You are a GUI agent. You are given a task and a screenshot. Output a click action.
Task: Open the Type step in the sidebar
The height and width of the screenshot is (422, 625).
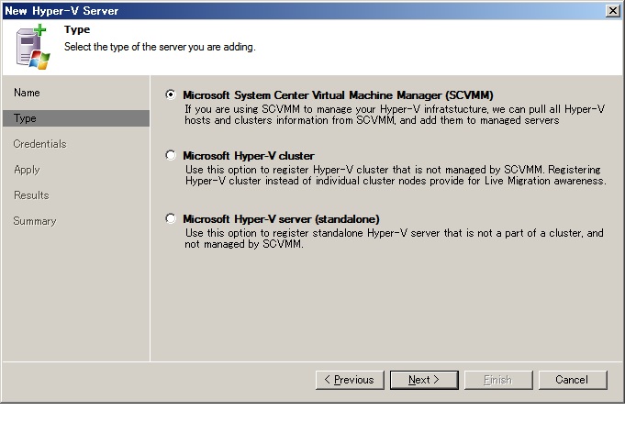[76, 118]
